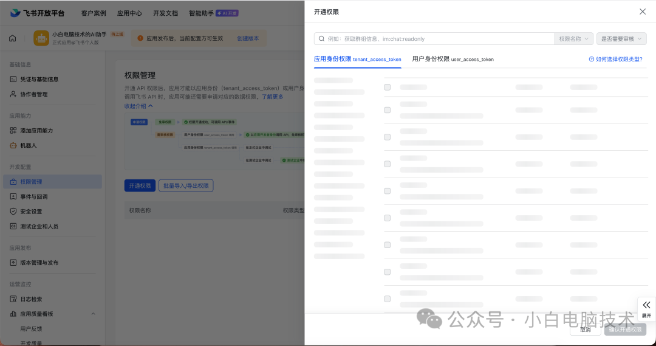Click the 添加应用能力 grid icon
The height and width of the screenshot is (346, 656).
(x=13, y=131)
